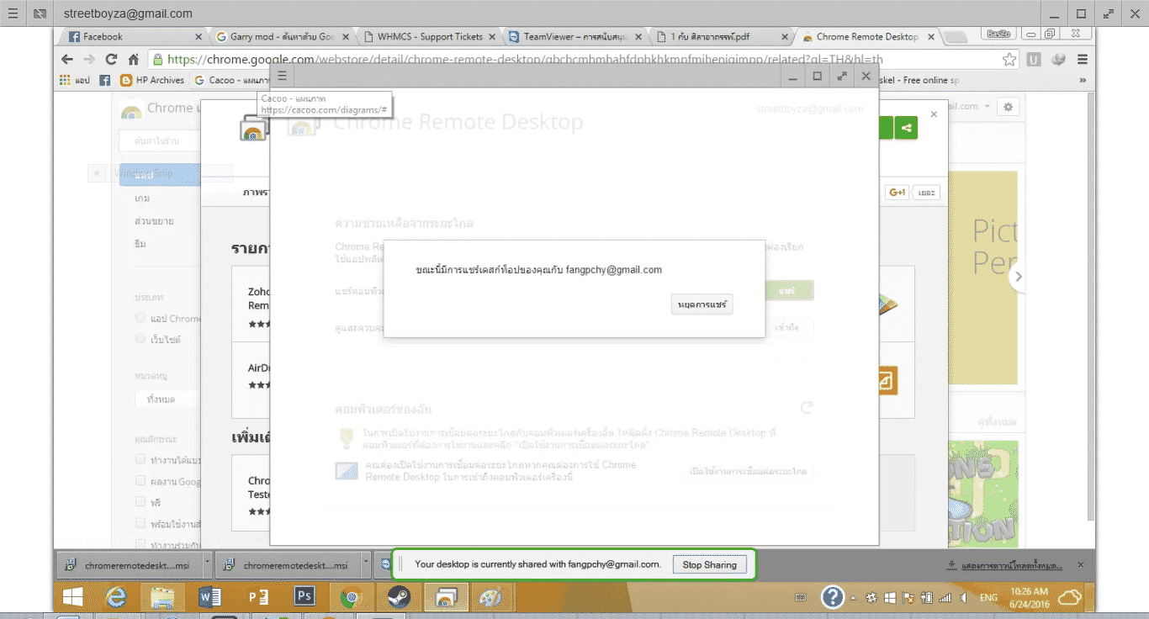
Task: Tick the ผลงาน Google checkbox
Action: coord(140,481)
